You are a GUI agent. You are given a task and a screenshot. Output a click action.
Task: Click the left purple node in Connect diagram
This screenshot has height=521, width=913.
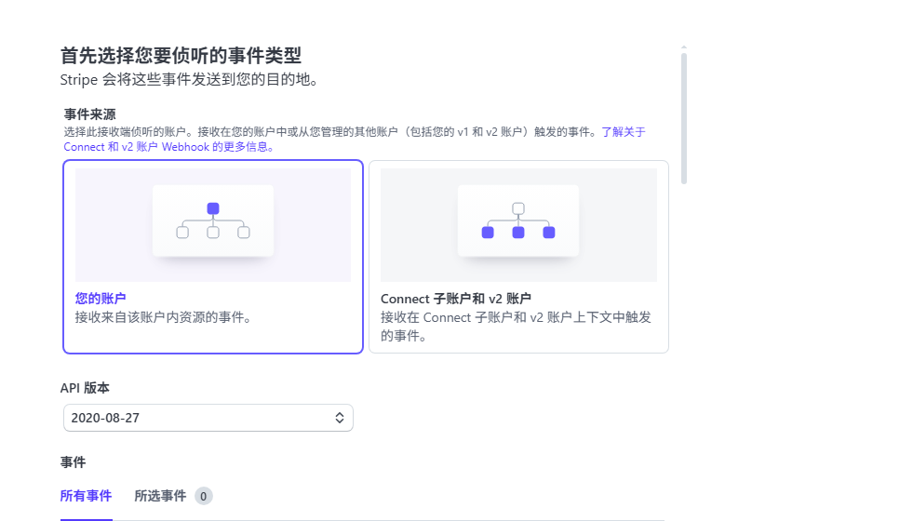488,232
